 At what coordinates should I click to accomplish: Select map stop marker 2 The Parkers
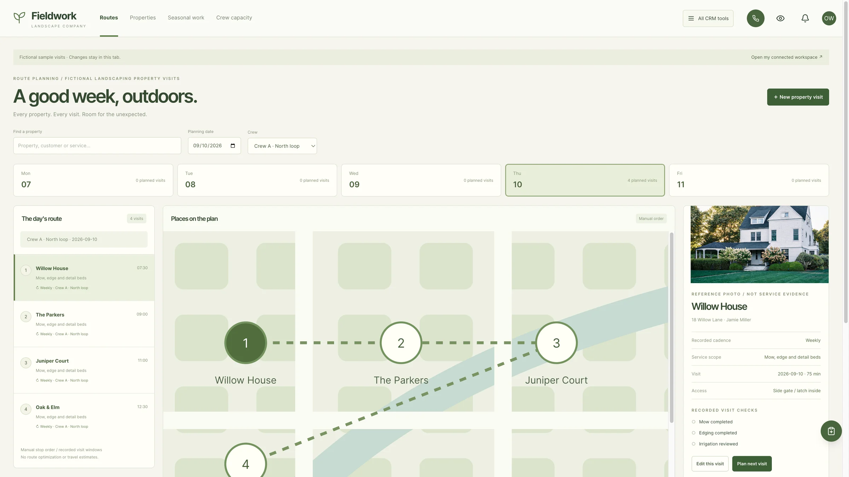point(401,343)
